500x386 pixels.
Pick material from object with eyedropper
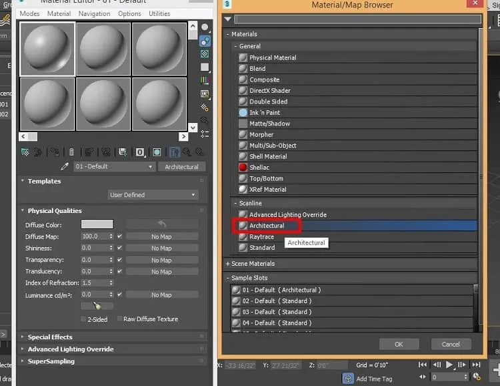(x=65, y=166)
